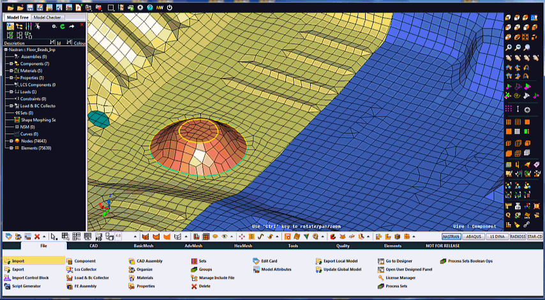Click the Colour column header

pos(79,43)
